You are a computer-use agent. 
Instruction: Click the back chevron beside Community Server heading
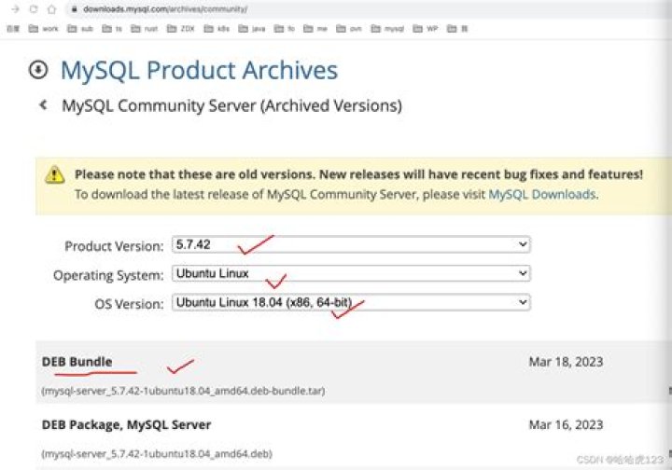pos(43,104)
